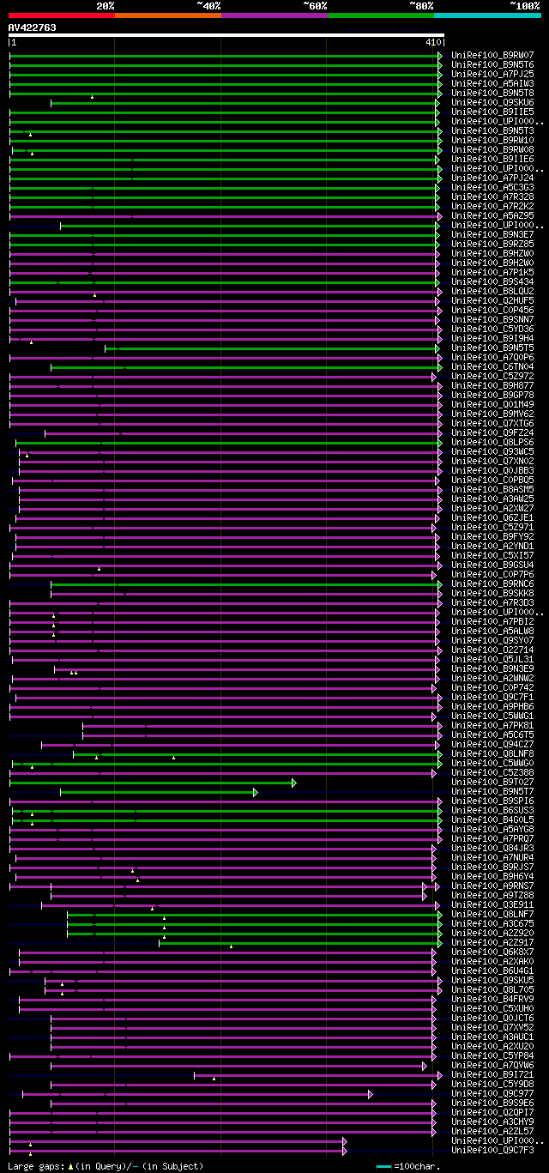Open hit UniRef100_C6TN04

click(x=492, y=367)
